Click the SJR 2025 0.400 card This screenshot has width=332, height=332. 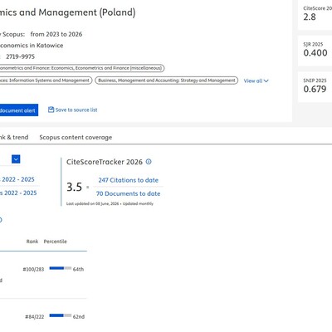(315, 51)
